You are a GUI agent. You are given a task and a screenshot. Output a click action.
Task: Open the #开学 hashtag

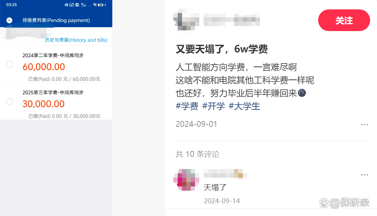pos(213,106)
